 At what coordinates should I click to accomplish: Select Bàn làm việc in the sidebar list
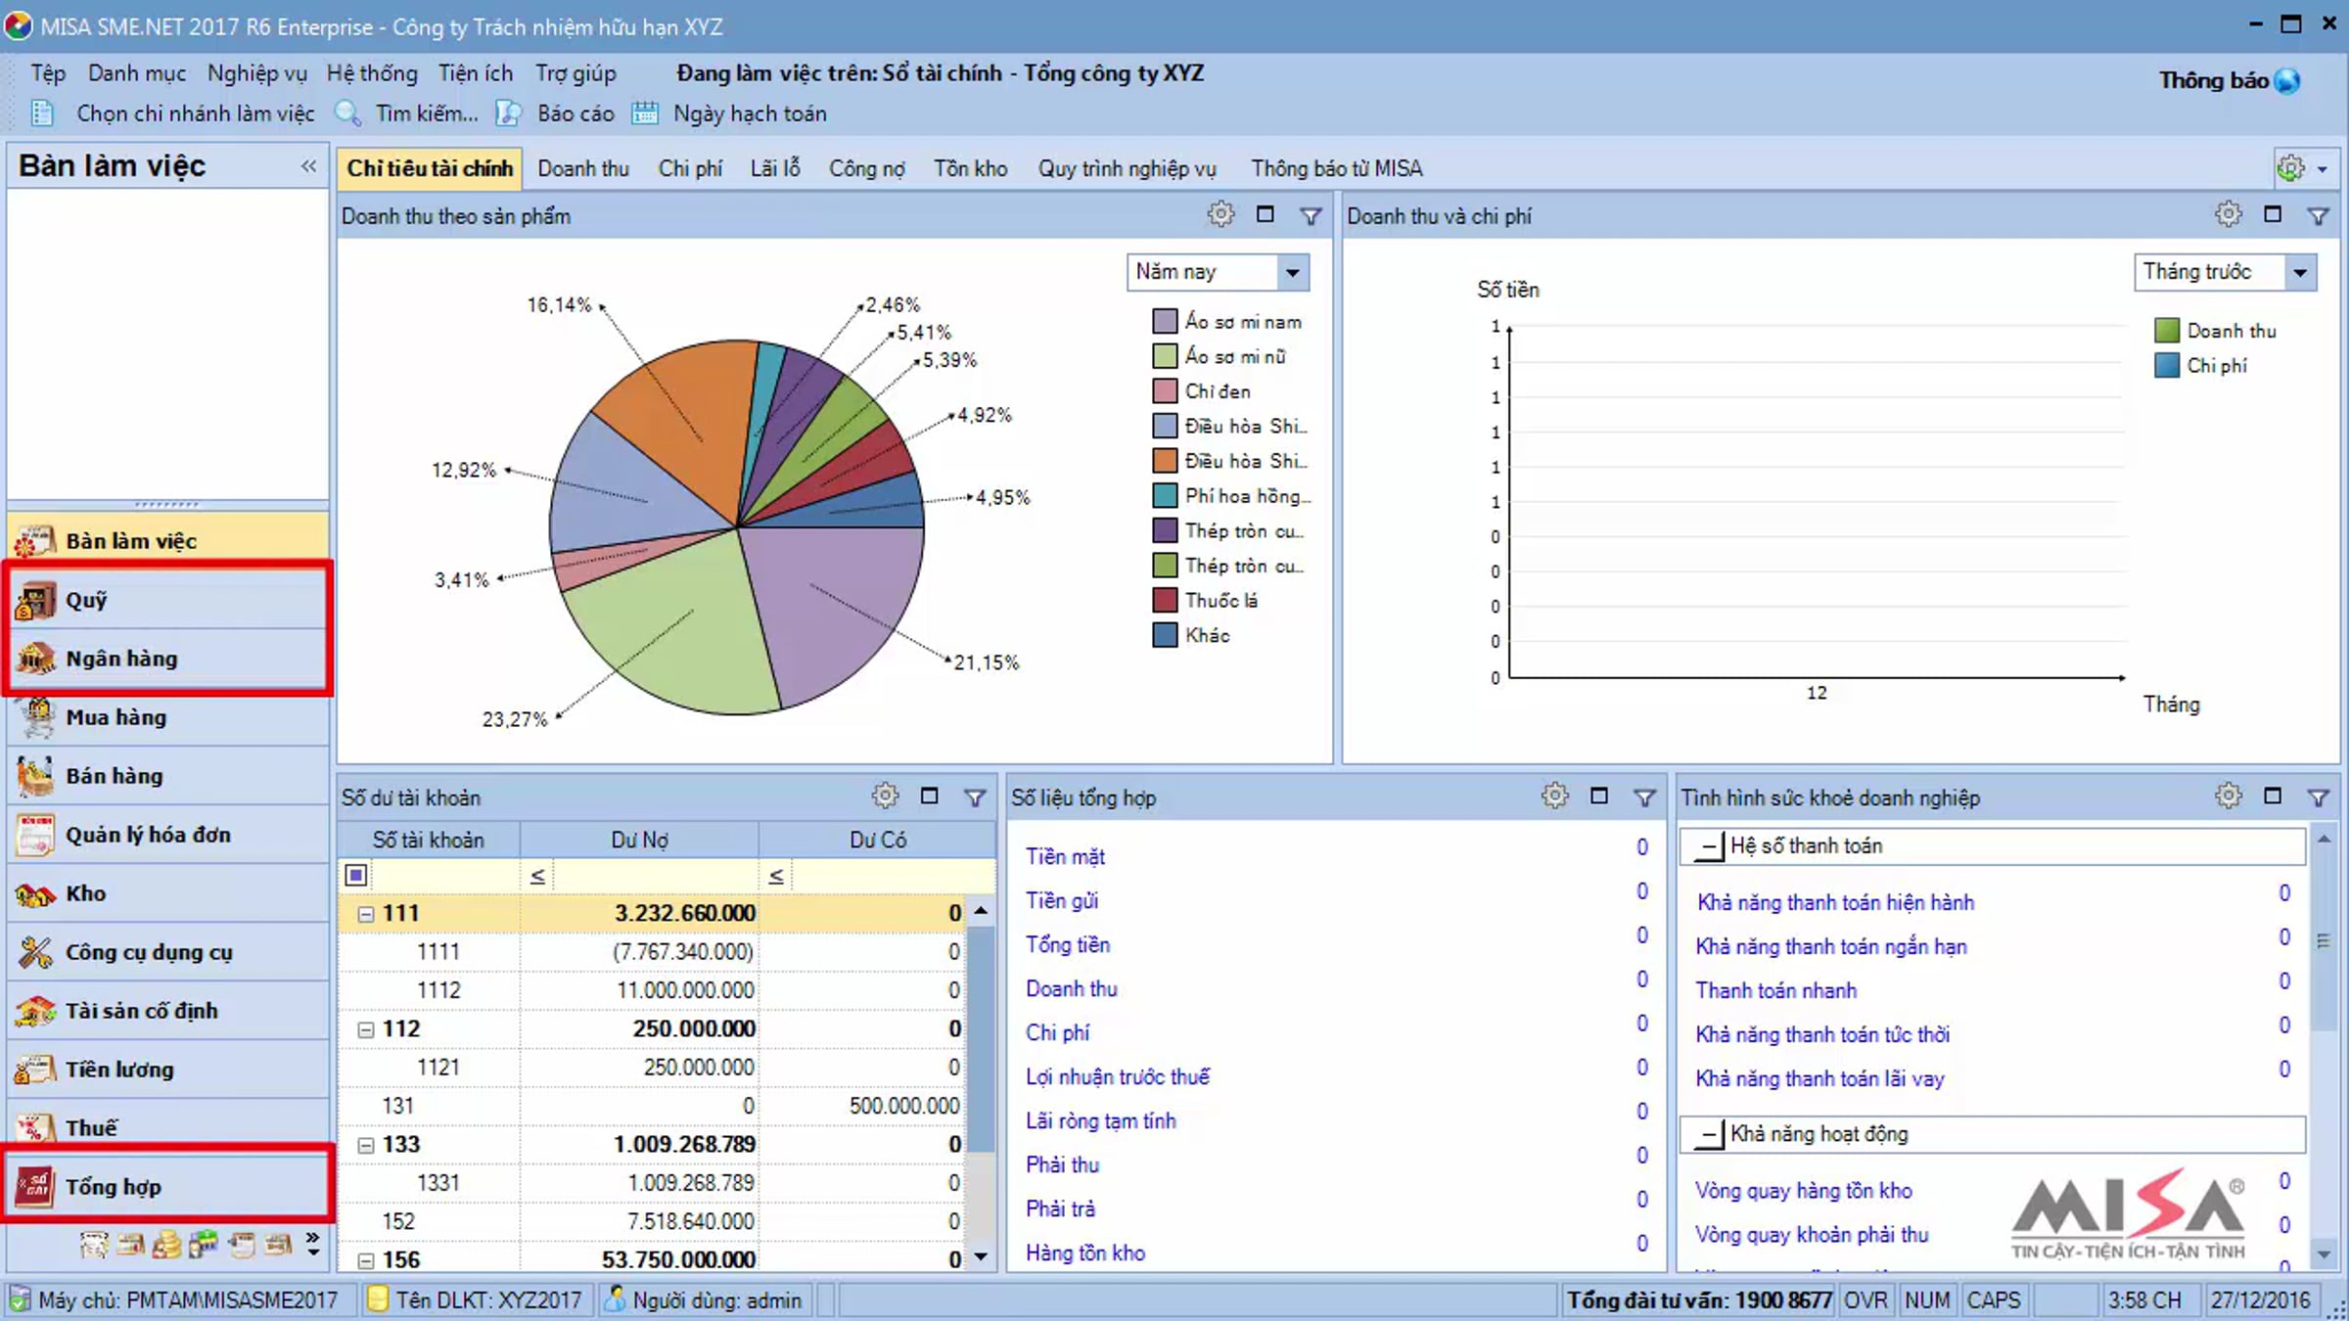click(x=168, y=541)
